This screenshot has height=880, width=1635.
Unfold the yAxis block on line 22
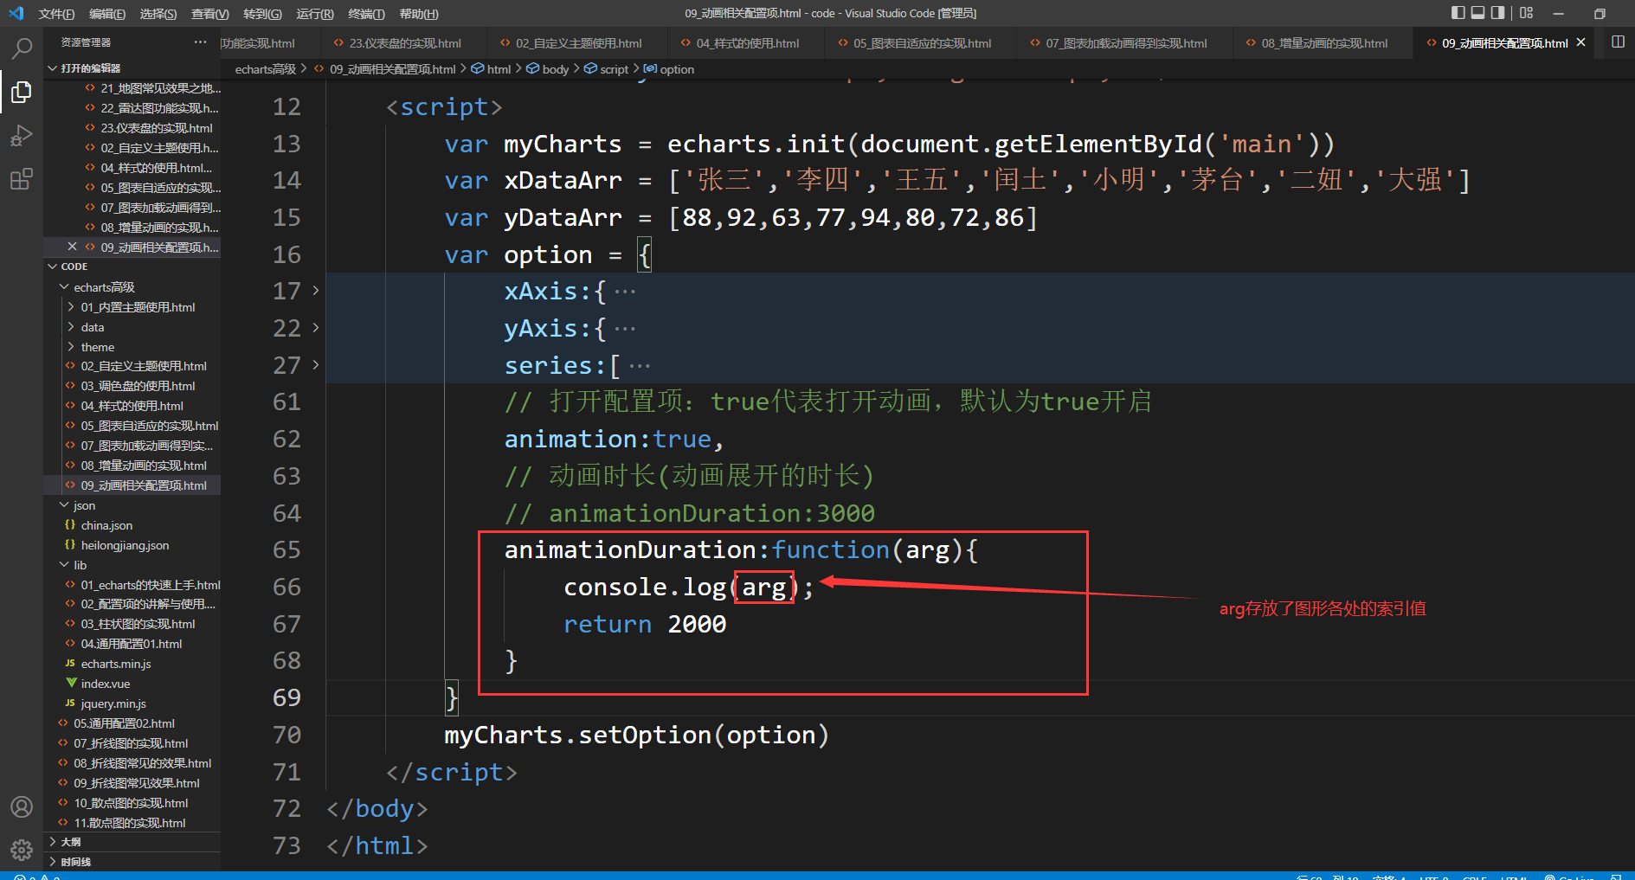(x=316, y=328)
